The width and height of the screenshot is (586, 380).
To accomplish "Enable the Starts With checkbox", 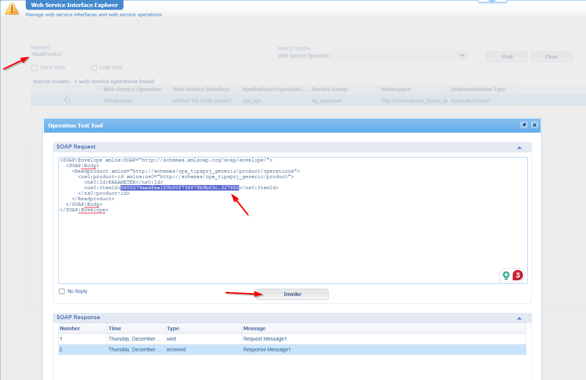I will 35,68.
